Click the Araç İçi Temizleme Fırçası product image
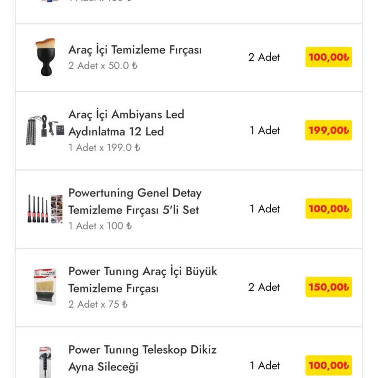This screenshot has height=378, width=378. point(45,58)
